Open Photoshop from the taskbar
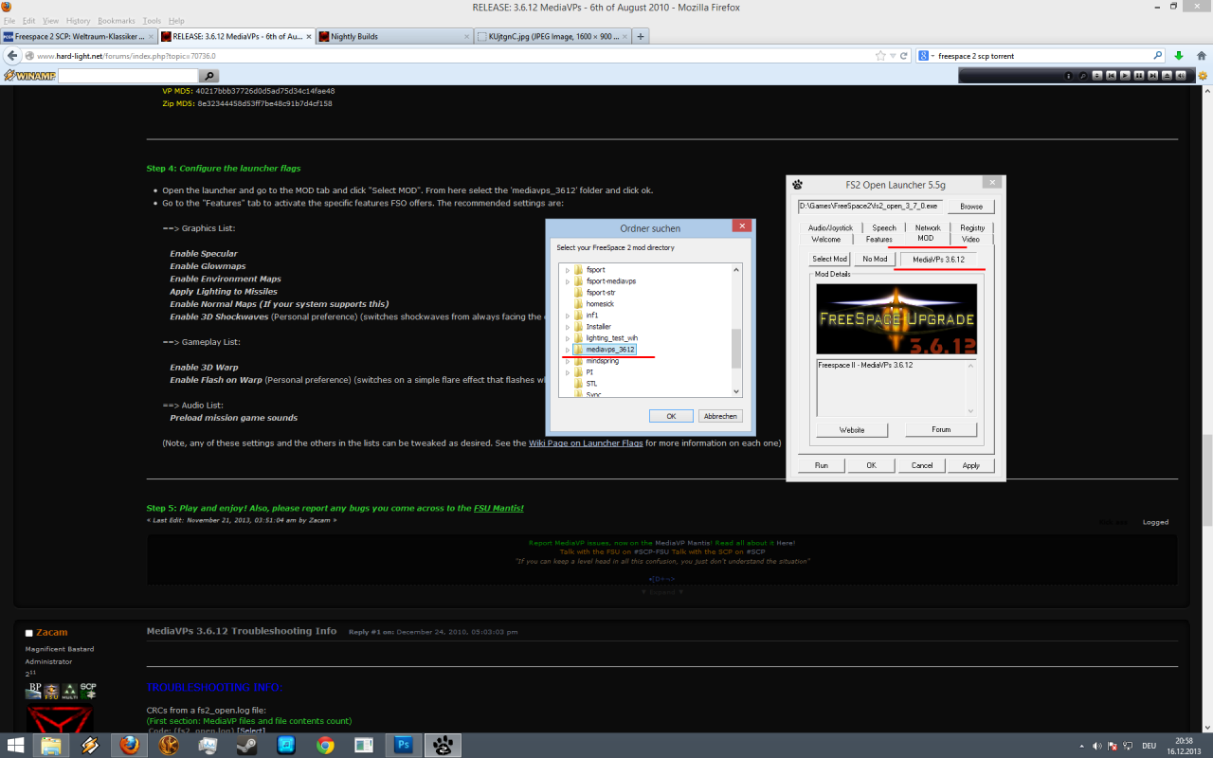This screenshot has height=758, width=1213. (x=403, y=746)
